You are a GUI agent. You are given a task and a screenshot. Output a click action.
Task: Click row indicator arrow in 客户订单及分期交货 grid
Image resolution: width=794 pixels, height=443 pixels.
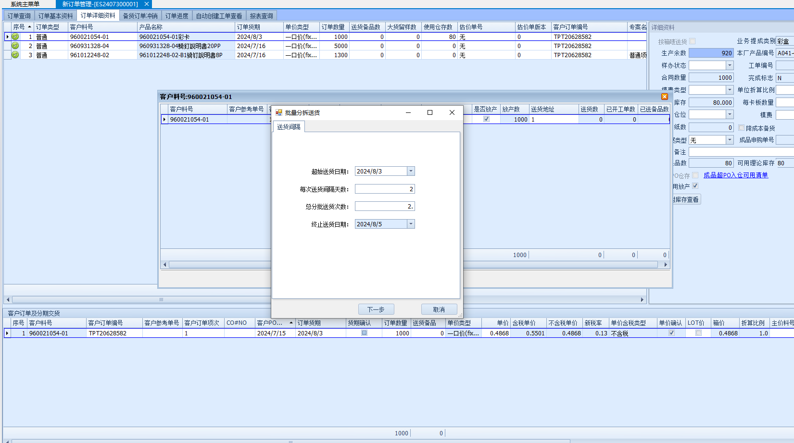pos(7,333)
